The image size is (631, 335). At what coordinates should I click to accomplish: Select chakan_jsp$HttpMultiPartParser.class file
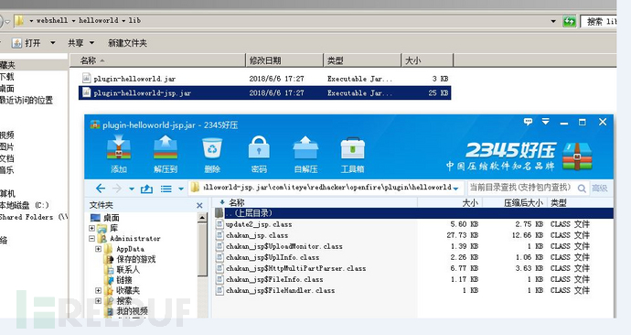click(x=295, y=268)
